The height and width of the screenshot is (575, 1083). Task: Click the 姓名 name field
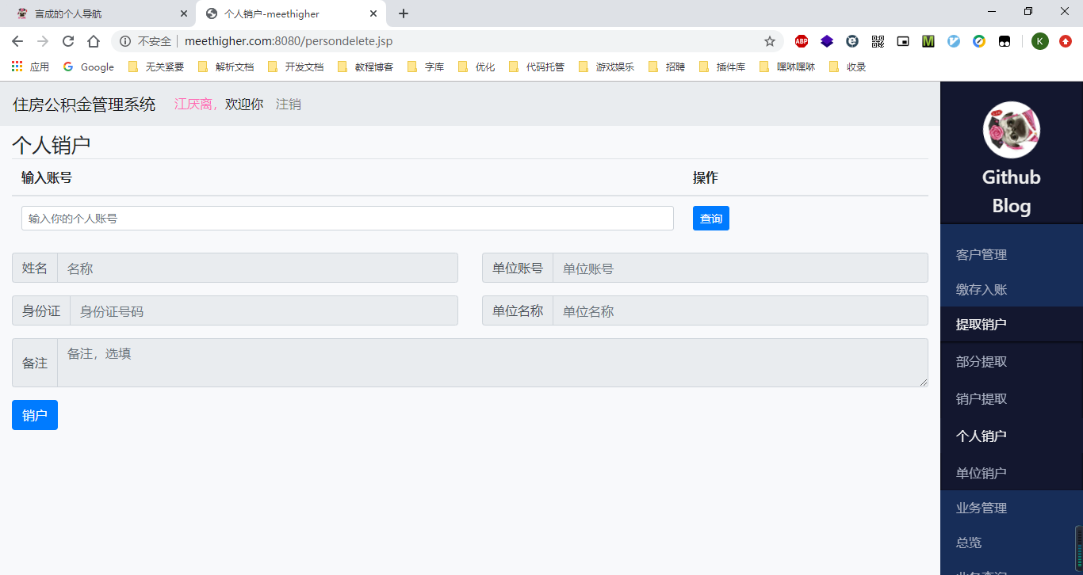point(258,268)
